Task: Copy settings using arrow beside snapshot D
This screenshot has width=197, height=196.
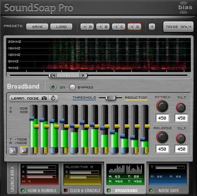Action: pos(131,27)
